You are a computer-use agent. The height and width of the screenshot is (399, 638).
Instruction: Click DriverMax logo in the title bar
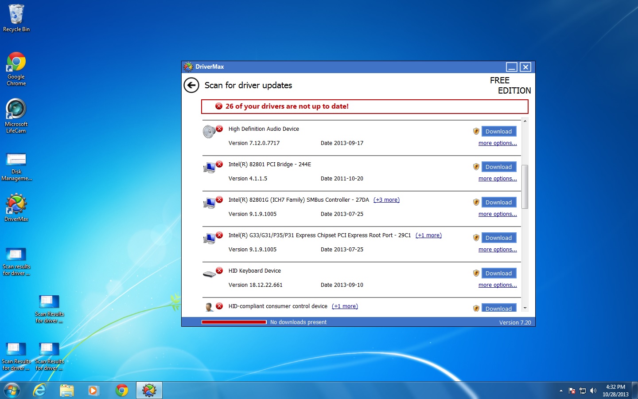[188, 67]
